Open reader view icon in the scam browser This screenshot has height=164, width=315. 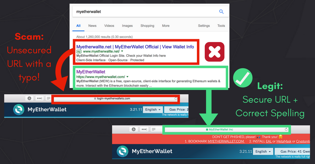coord(48,98)
